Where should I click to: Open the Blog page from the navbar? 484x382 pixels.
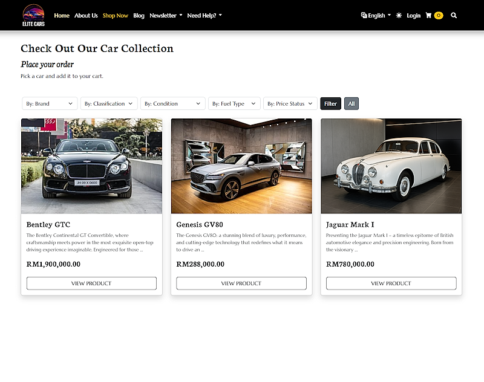[x=139, y=15]
